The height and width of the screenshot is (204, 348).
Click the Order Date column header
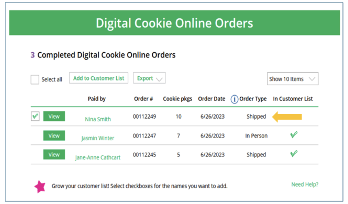pos(212,99)
